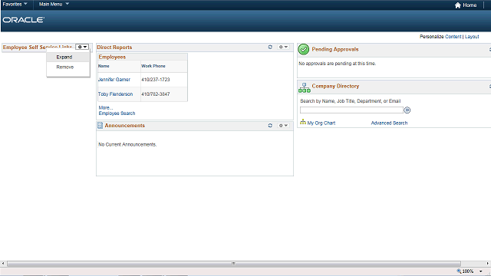Open the Main Menu dropdown
This screenshot has height=276, width=491.
(54, 4)
